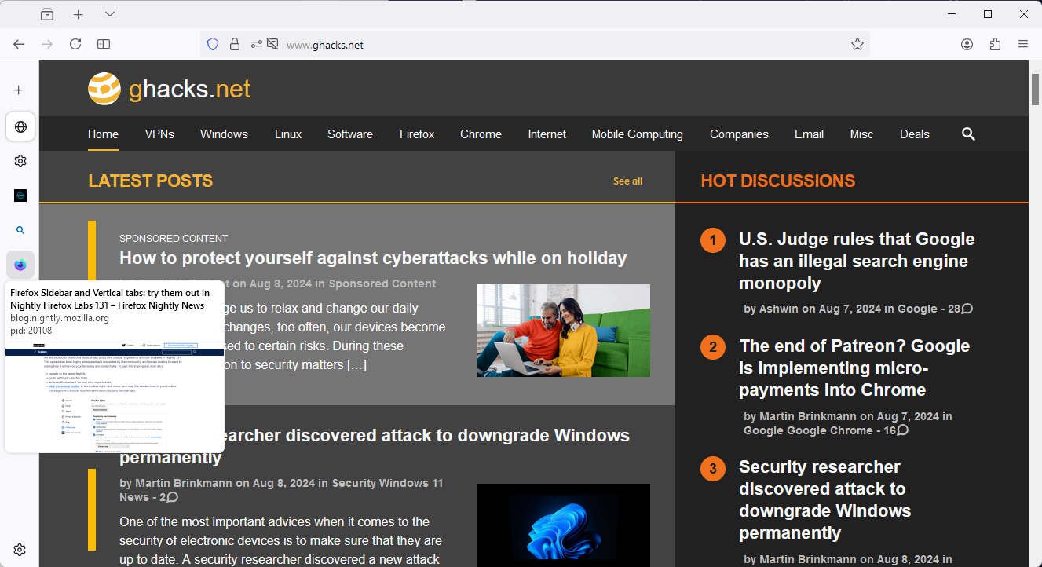This screenshot has height=567, width=1042.
Task: Click the 'pid: 20108' text in tab preview
Action: click(31, 331)
